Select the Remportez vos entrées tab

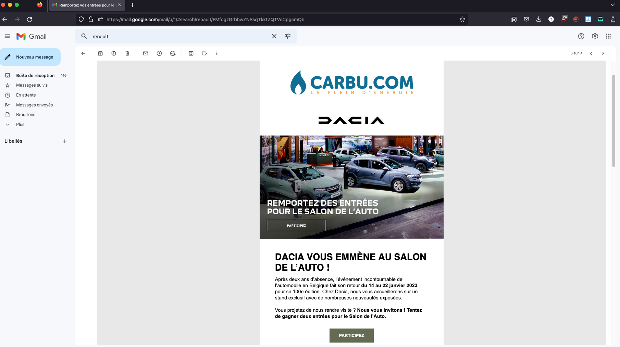coord(87,5)
